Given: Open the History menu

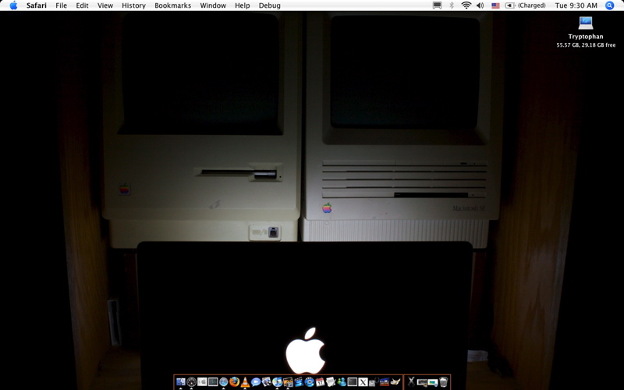Looking at the screenshot, I should click(133, 5).
